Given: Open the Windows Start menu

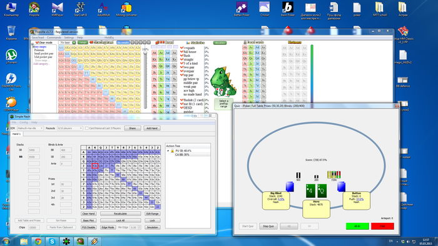Looking at the screenshot, I should (6, 241).
